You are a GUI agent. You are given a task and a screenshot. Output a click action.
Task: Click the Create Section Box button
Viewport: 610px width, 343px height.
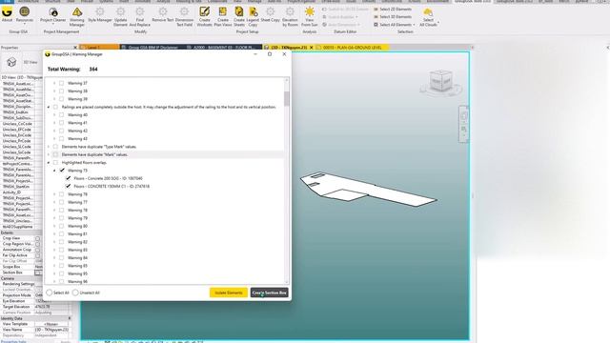269,293
